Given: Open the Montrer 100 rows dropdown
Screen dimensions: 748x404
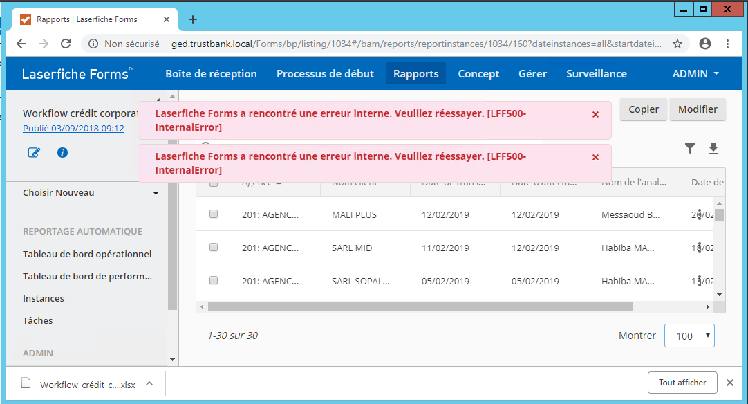Looking at the screenshot, I should tap(689, 336).
